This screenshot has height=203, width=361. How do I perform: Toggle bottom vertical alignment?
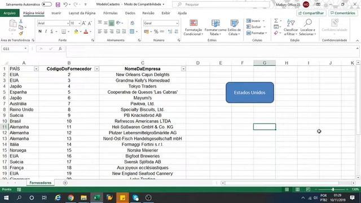112,23
